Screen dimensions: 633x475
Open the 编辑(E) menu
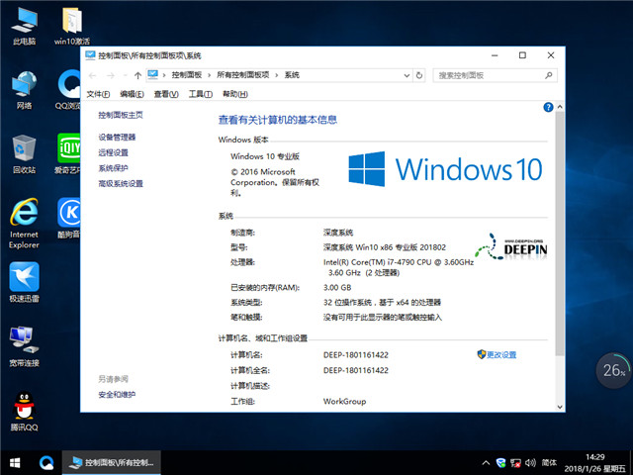[132, 94]
